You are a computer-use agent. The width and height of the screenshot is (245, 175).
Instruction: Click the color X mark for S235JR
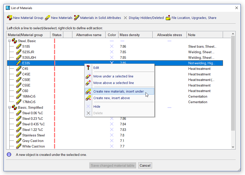[112, 52]
